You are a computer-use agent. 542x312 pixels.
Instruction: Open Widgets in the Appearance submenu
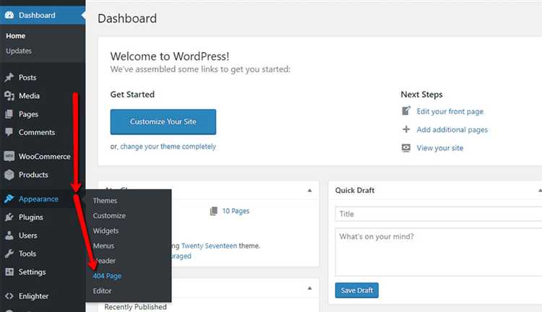click(106, 231)
